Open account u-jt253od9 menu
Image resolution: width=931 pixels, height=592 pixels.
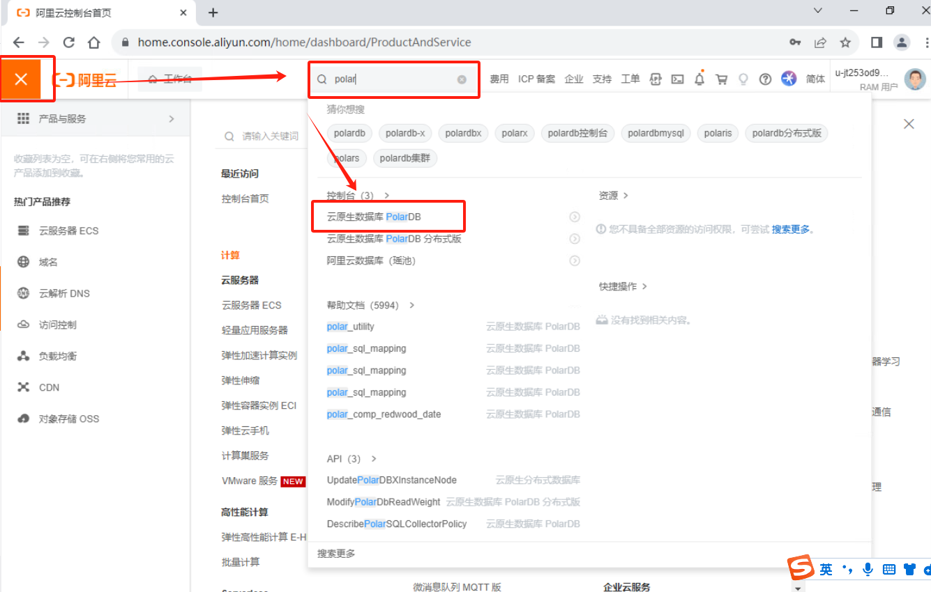pyautogui.click(x=865, y=79)
